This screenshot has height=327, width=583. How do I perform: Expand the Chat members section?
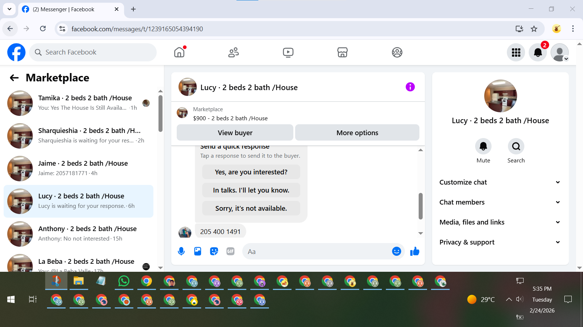point(500,202)
